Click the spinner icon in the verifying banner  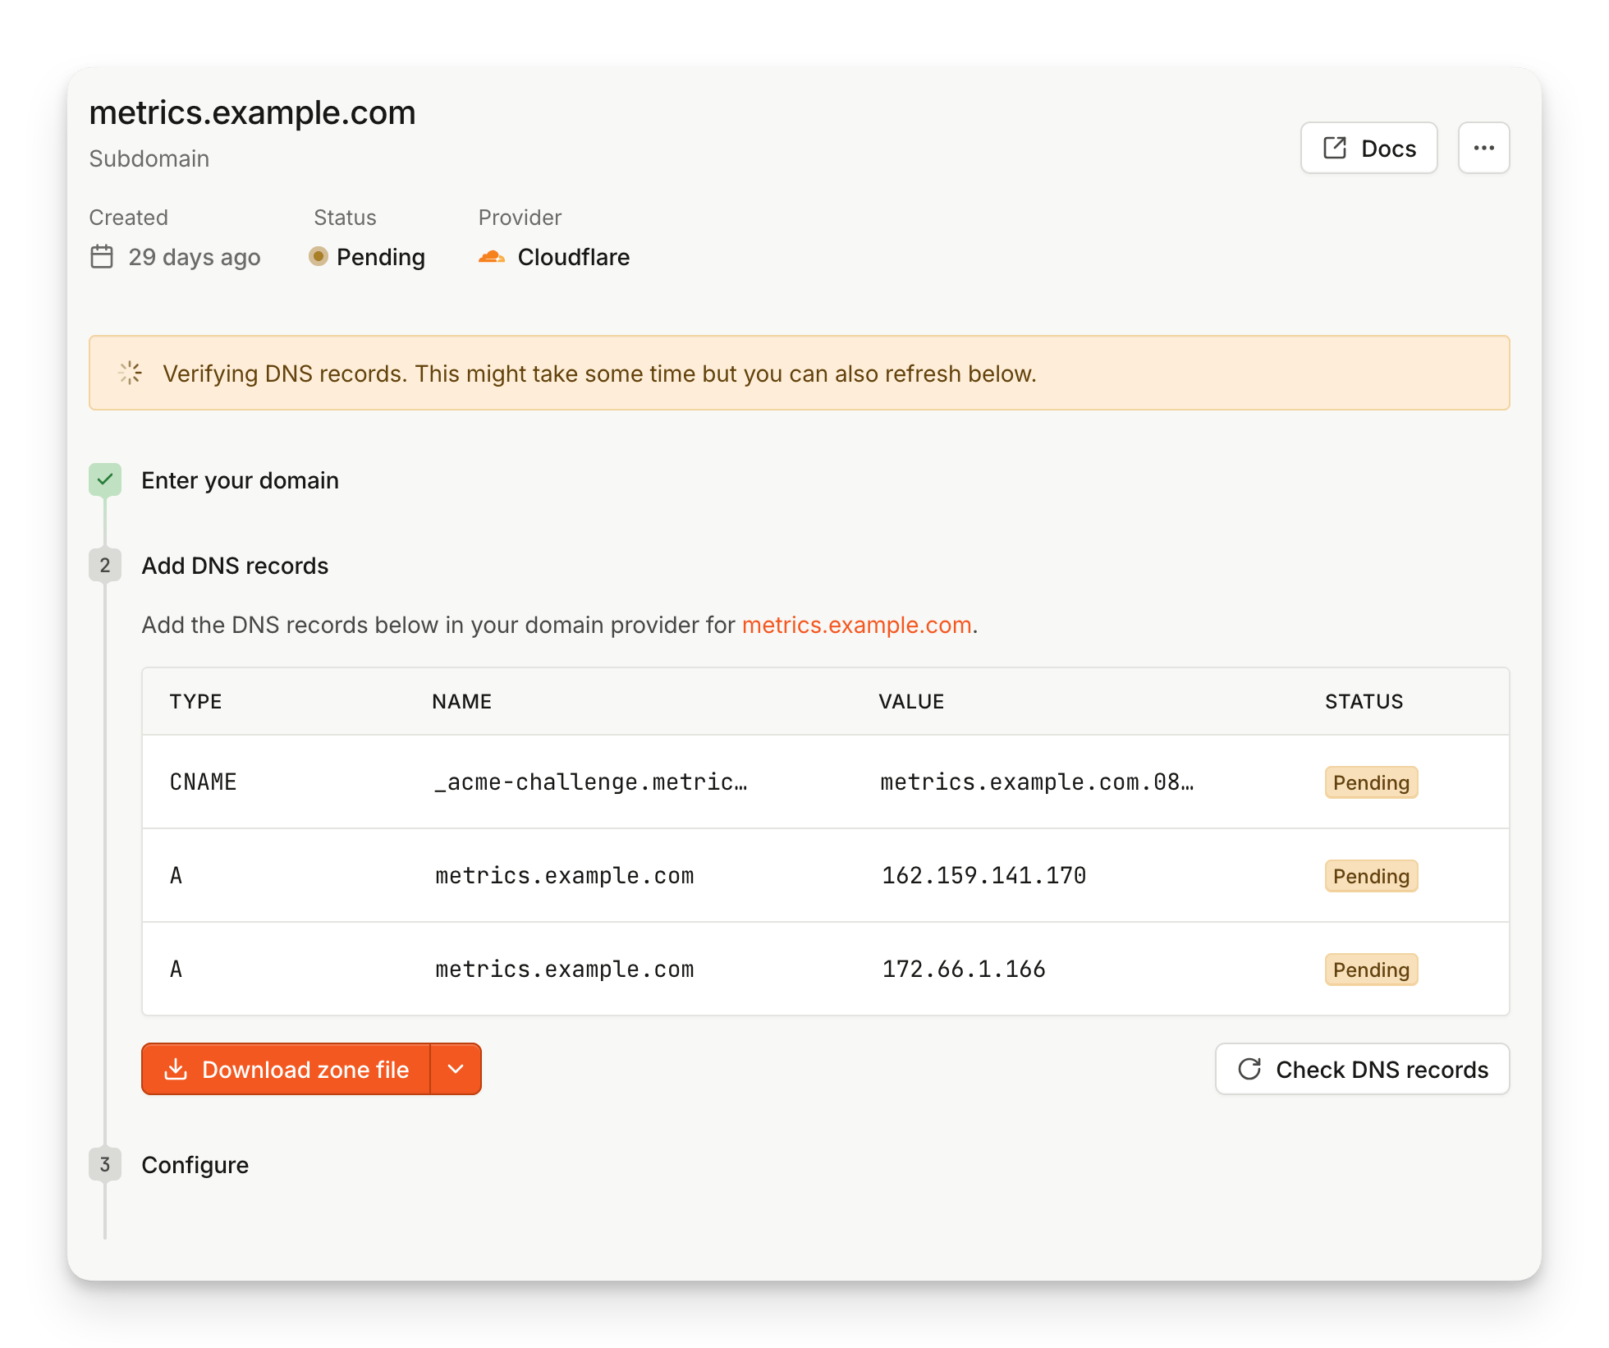coord(131,373)
